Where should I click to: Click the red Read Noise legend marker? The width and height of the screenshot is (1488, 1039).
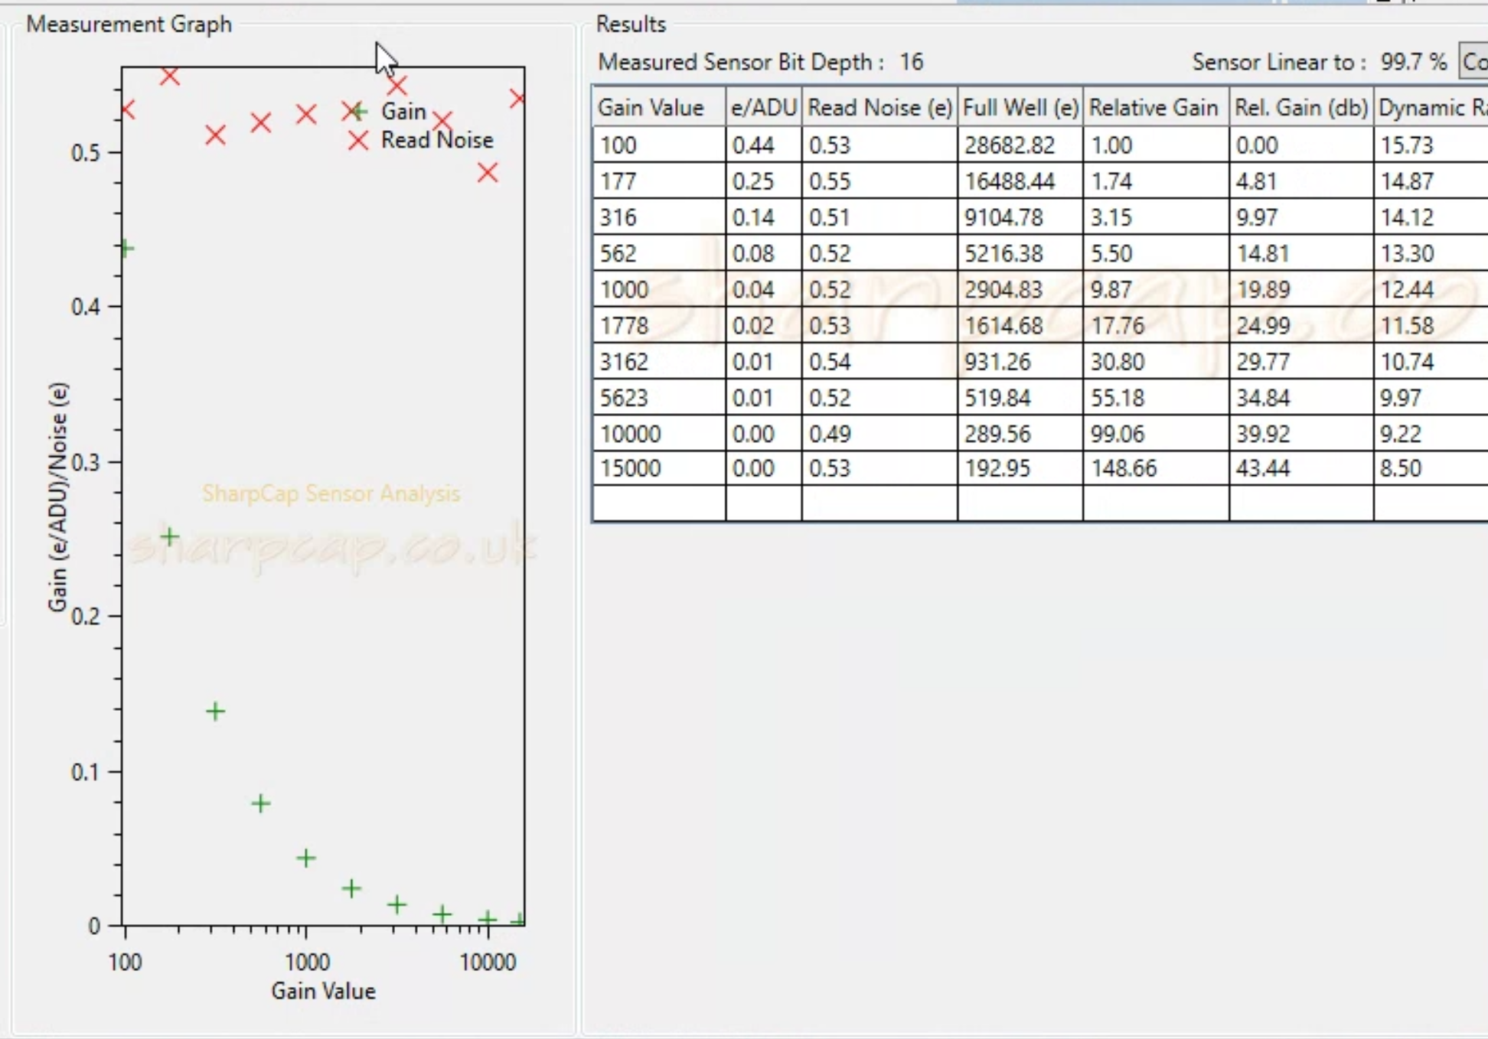tap(357, 141)
